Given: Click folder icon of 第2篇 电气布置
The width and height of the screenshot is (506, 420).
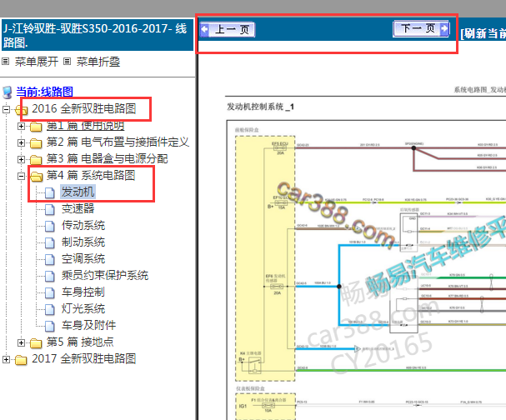Looking at the screenshot, I should point(36,143).
